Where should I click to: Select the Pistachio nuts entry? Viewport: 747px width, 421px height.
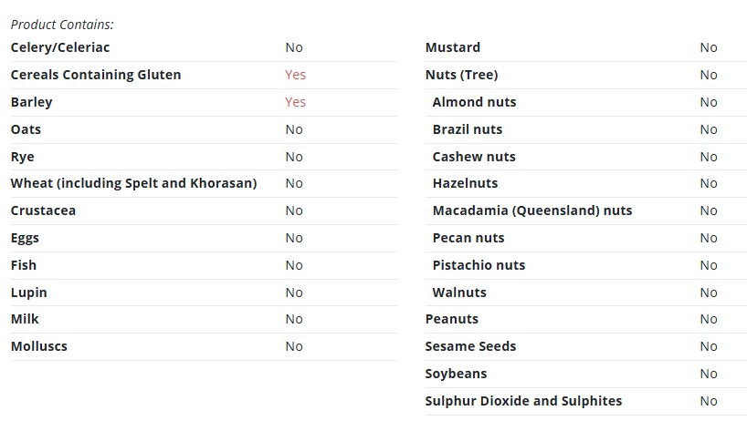479,265
